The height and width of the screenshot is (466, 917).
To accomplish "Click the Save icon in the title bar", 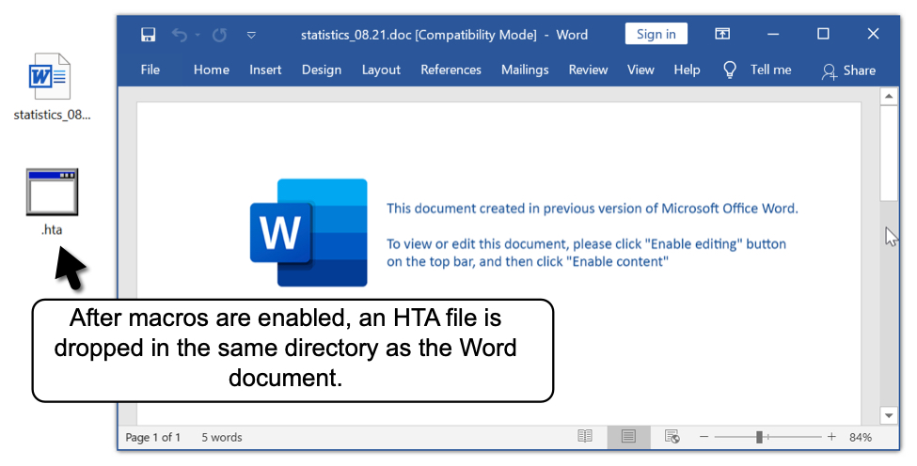I will tap(148, 35).
